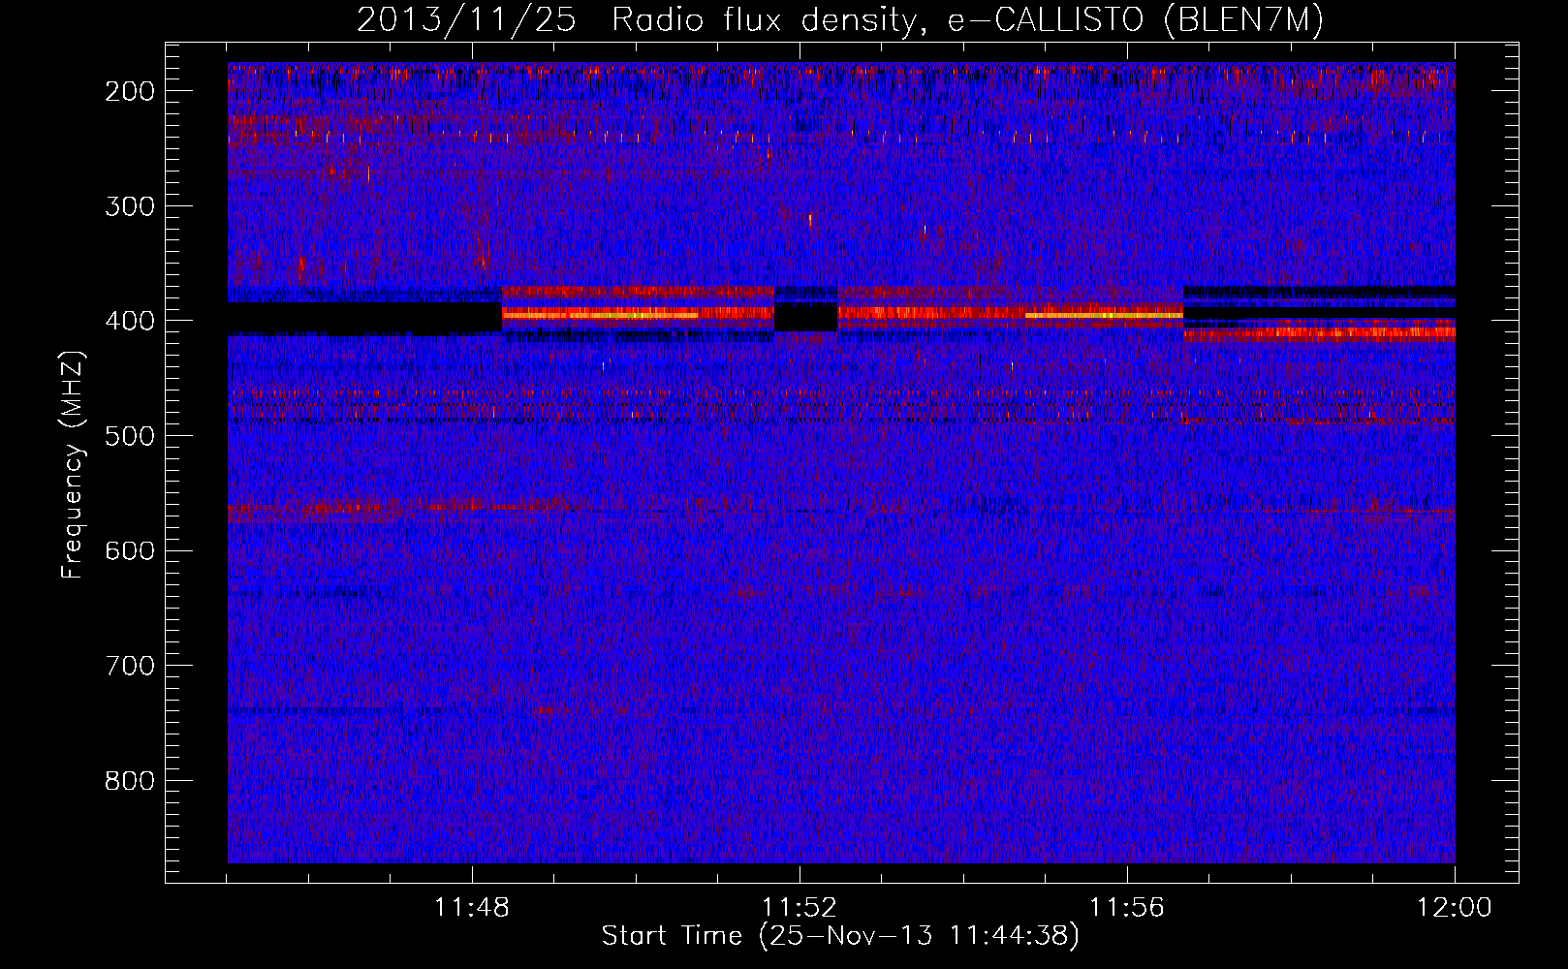Click the 11:48 time tick label

(472, 908)
